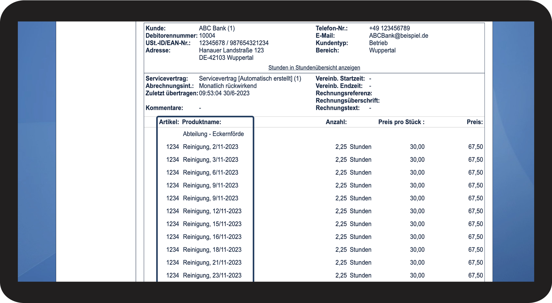This screenshot has height=303, width=552.
Task: Click the 'Preis:' column header
Action: tap(475, 122)
